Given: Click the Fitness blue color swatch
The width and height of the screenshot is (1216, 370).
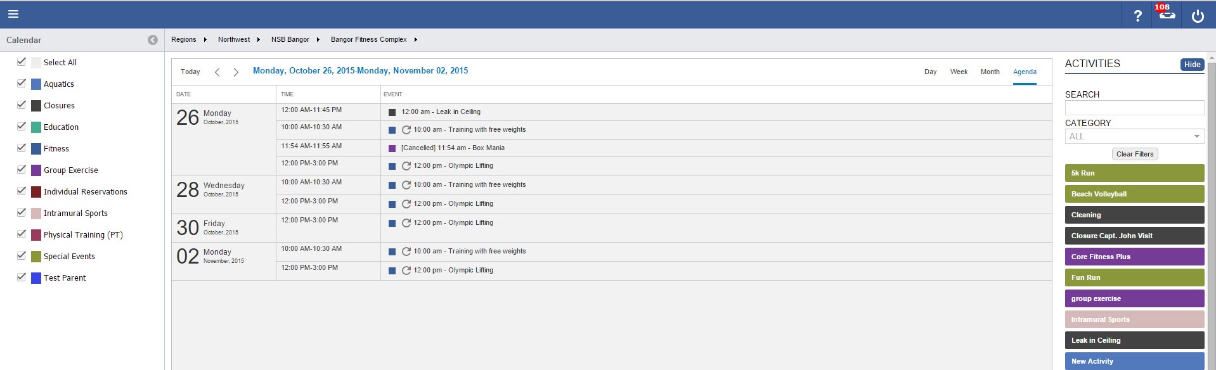Looking at the screenshot, I should coord(36,149).
